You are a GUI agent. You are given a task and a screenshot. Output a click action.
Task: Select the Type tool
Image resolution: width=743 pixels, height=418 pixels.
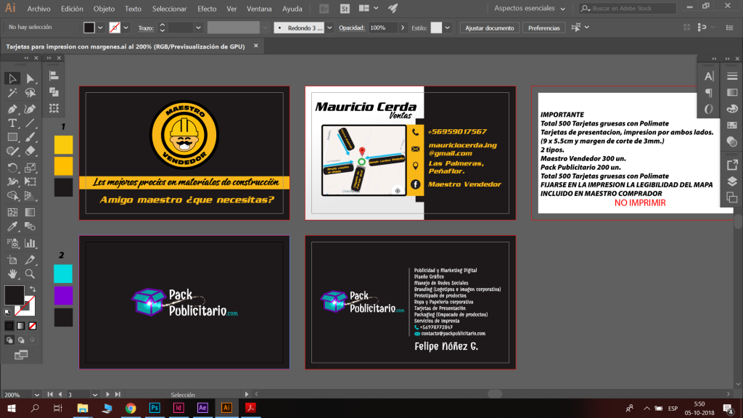point(12,123)
